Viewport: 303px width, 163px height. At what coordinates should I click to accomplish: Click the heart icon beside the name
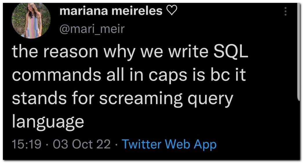tap(170, 11)
